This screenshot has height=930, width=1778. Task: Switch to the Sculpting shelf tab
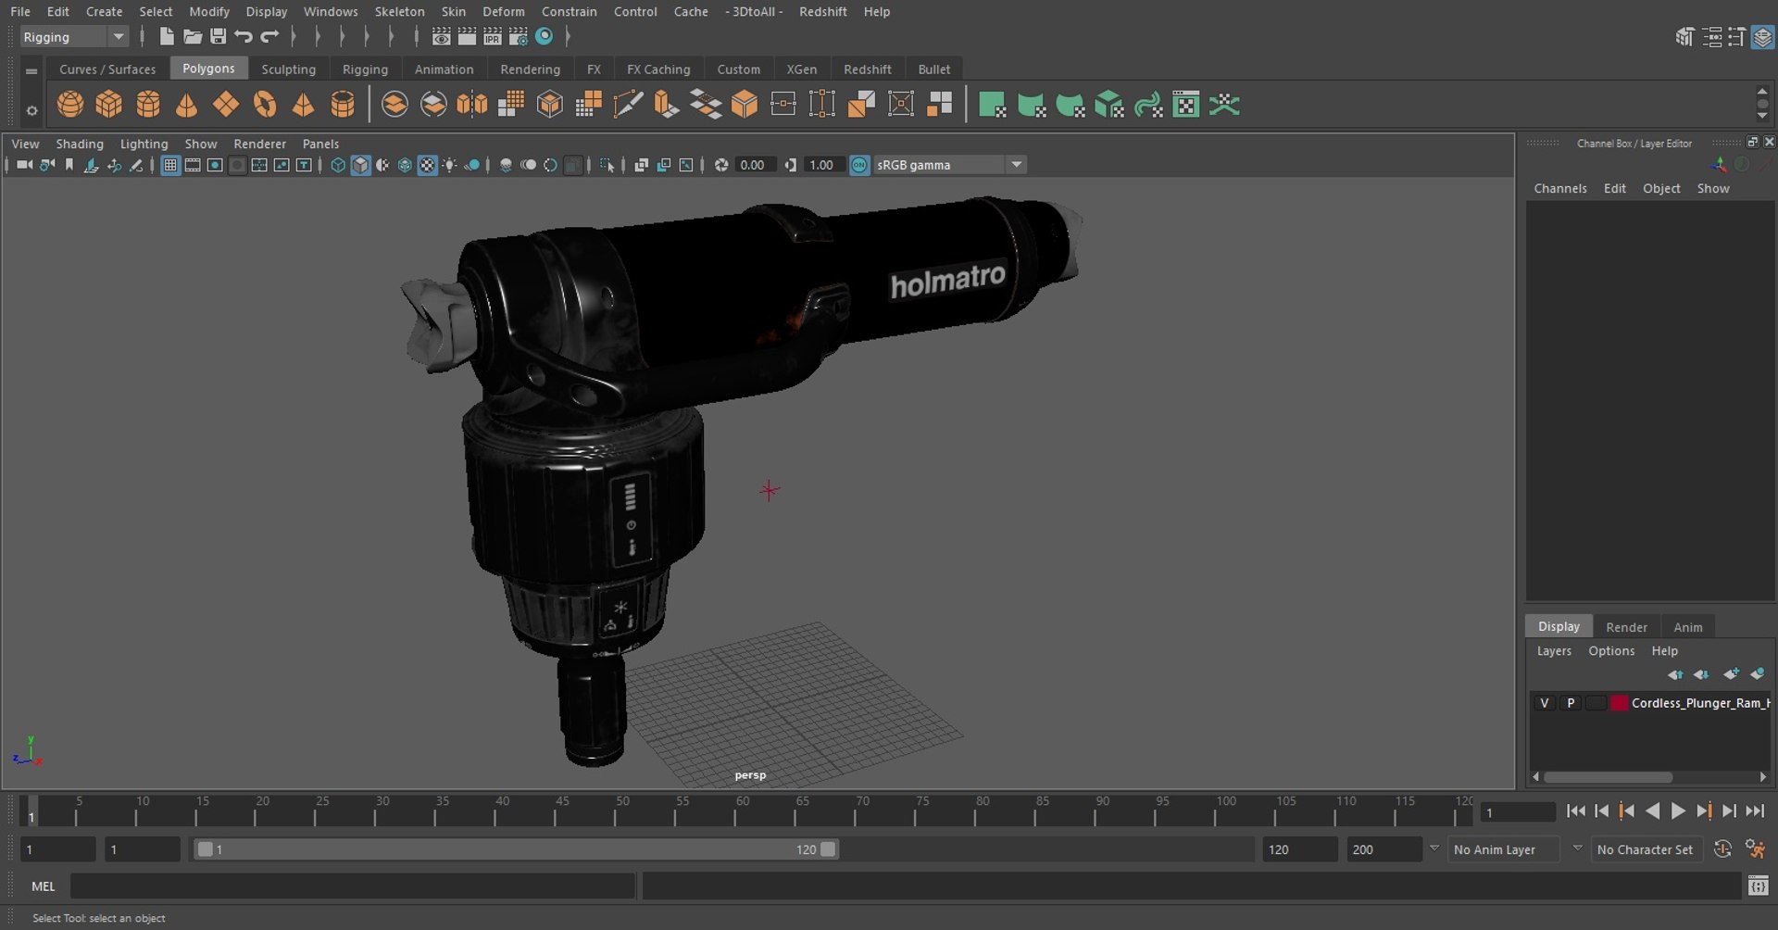click(x=288, y=69)
